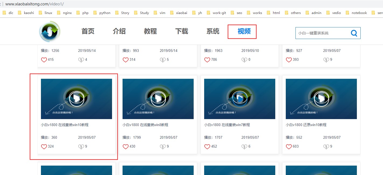The height and width of the screenshot is (175, 383).
Task: Dislike the video played 927 times
Action: click(x=326, y=60)
